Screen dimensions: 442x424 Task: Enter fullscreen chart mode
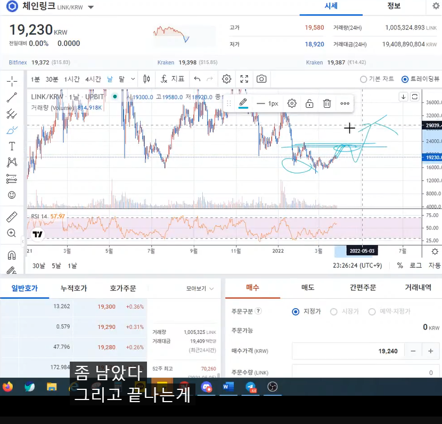[244, 79]
